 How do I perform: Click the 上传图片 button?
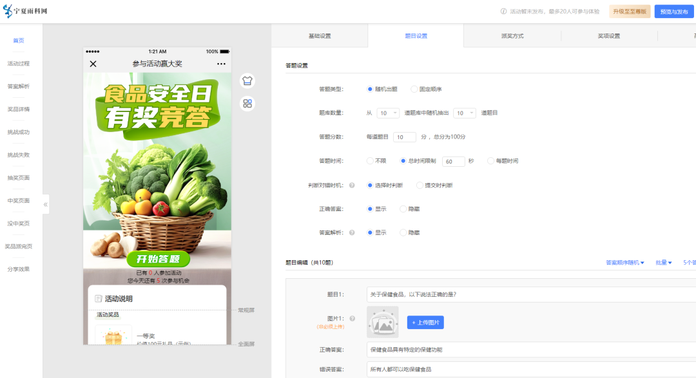click(x=425, y=323)
